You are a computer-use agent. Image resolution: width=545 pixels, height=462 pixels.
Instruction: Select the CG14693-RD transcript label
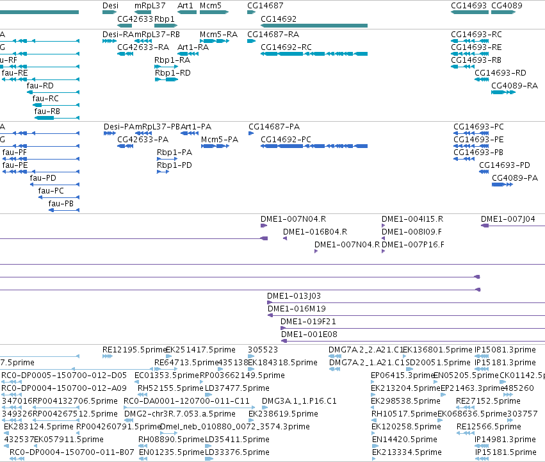(501, 73)
